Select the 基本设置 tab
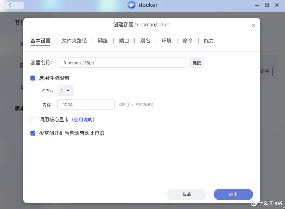Viewport: 285px width, 209px height. [40, 41]
